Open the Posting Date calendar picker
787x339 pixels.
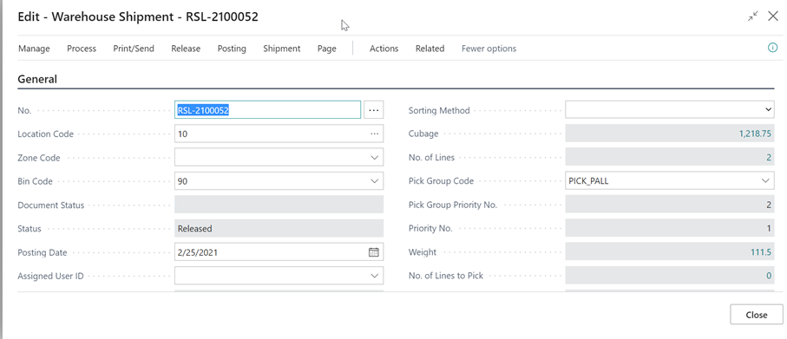point(373,252)
